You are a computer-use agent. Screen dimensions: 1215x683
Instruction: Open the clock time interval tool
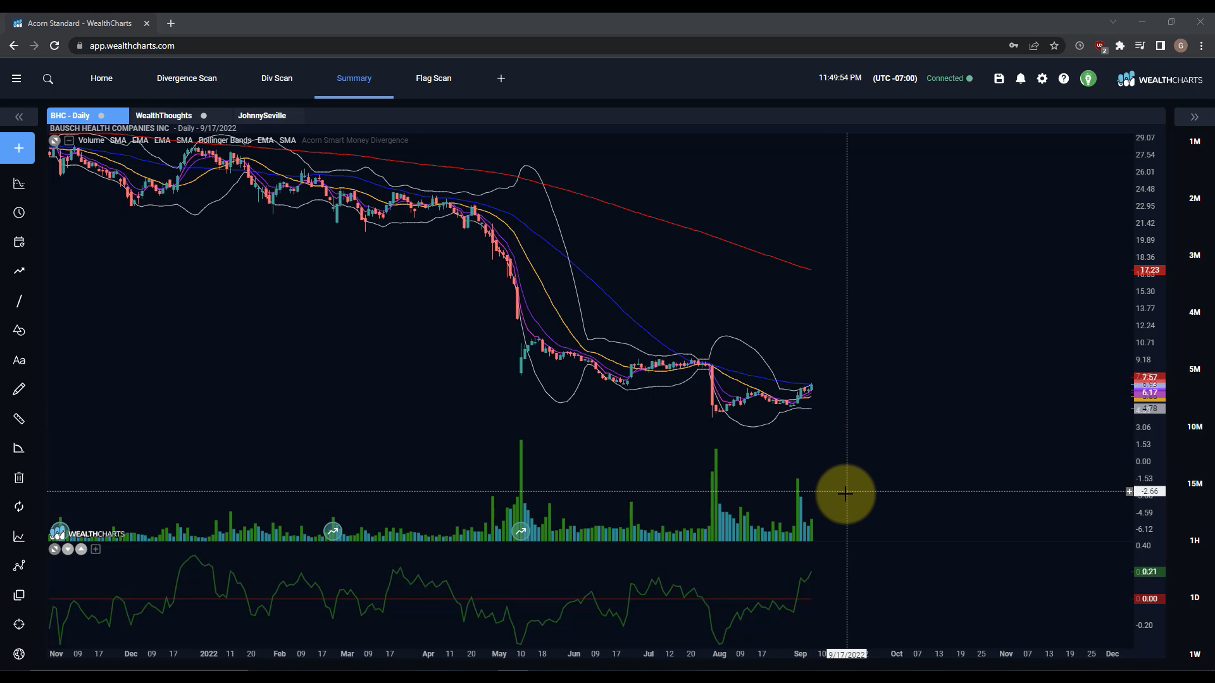pos(19,212)
